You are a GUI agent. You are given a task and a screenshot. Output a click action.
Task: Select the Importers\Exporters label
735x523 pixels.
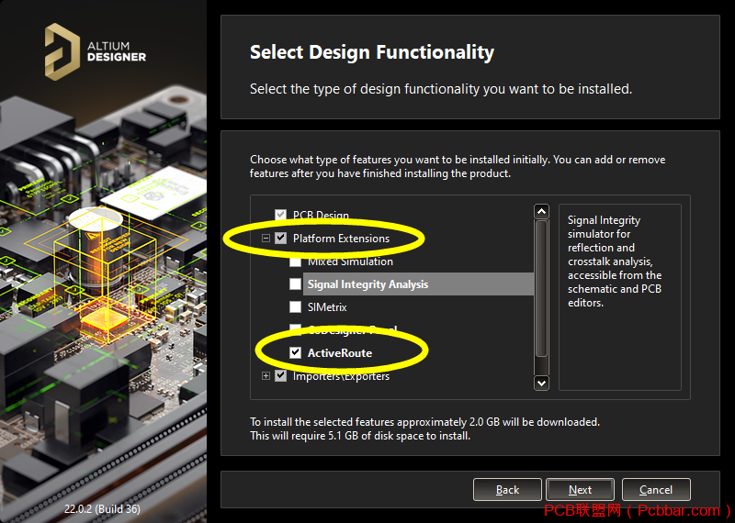(x=341, y=376)
